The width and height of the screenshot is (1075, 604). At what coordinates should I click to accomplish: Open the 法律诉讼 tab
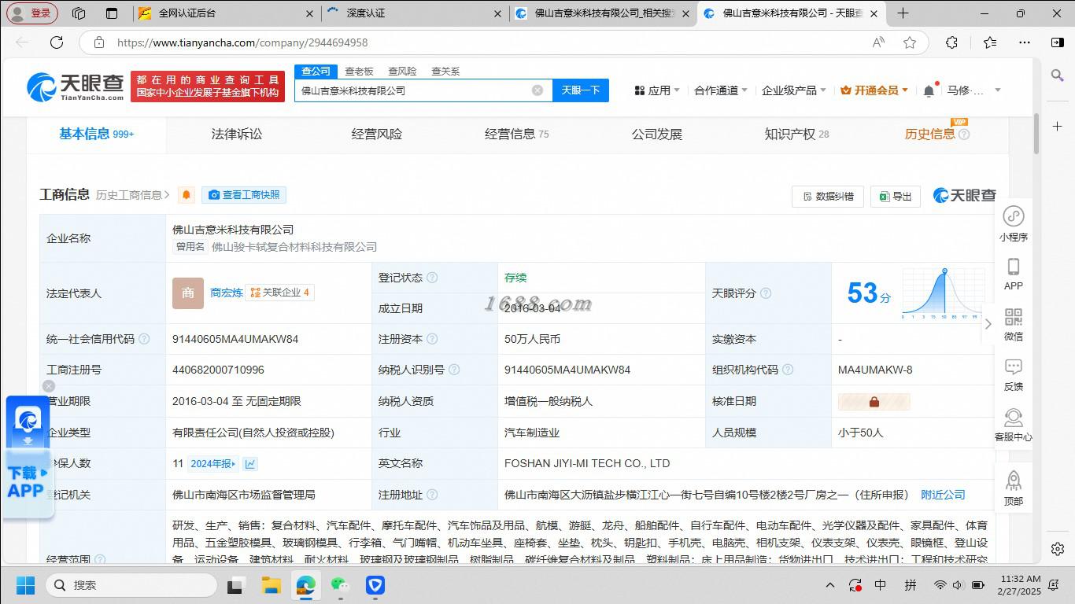(x=237, y=134)
